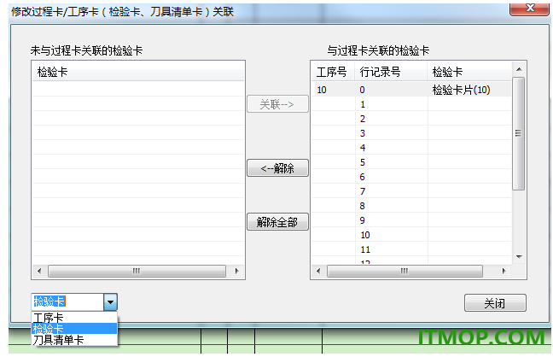
Task: Click the left list scroll left arrow
Action: pos(39,271)
